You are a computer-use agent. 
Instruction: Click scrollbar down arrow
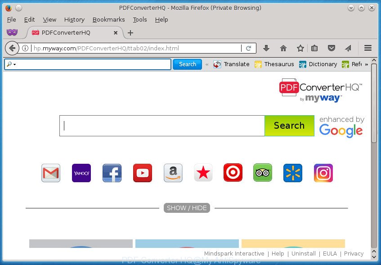tap(374, 257)
